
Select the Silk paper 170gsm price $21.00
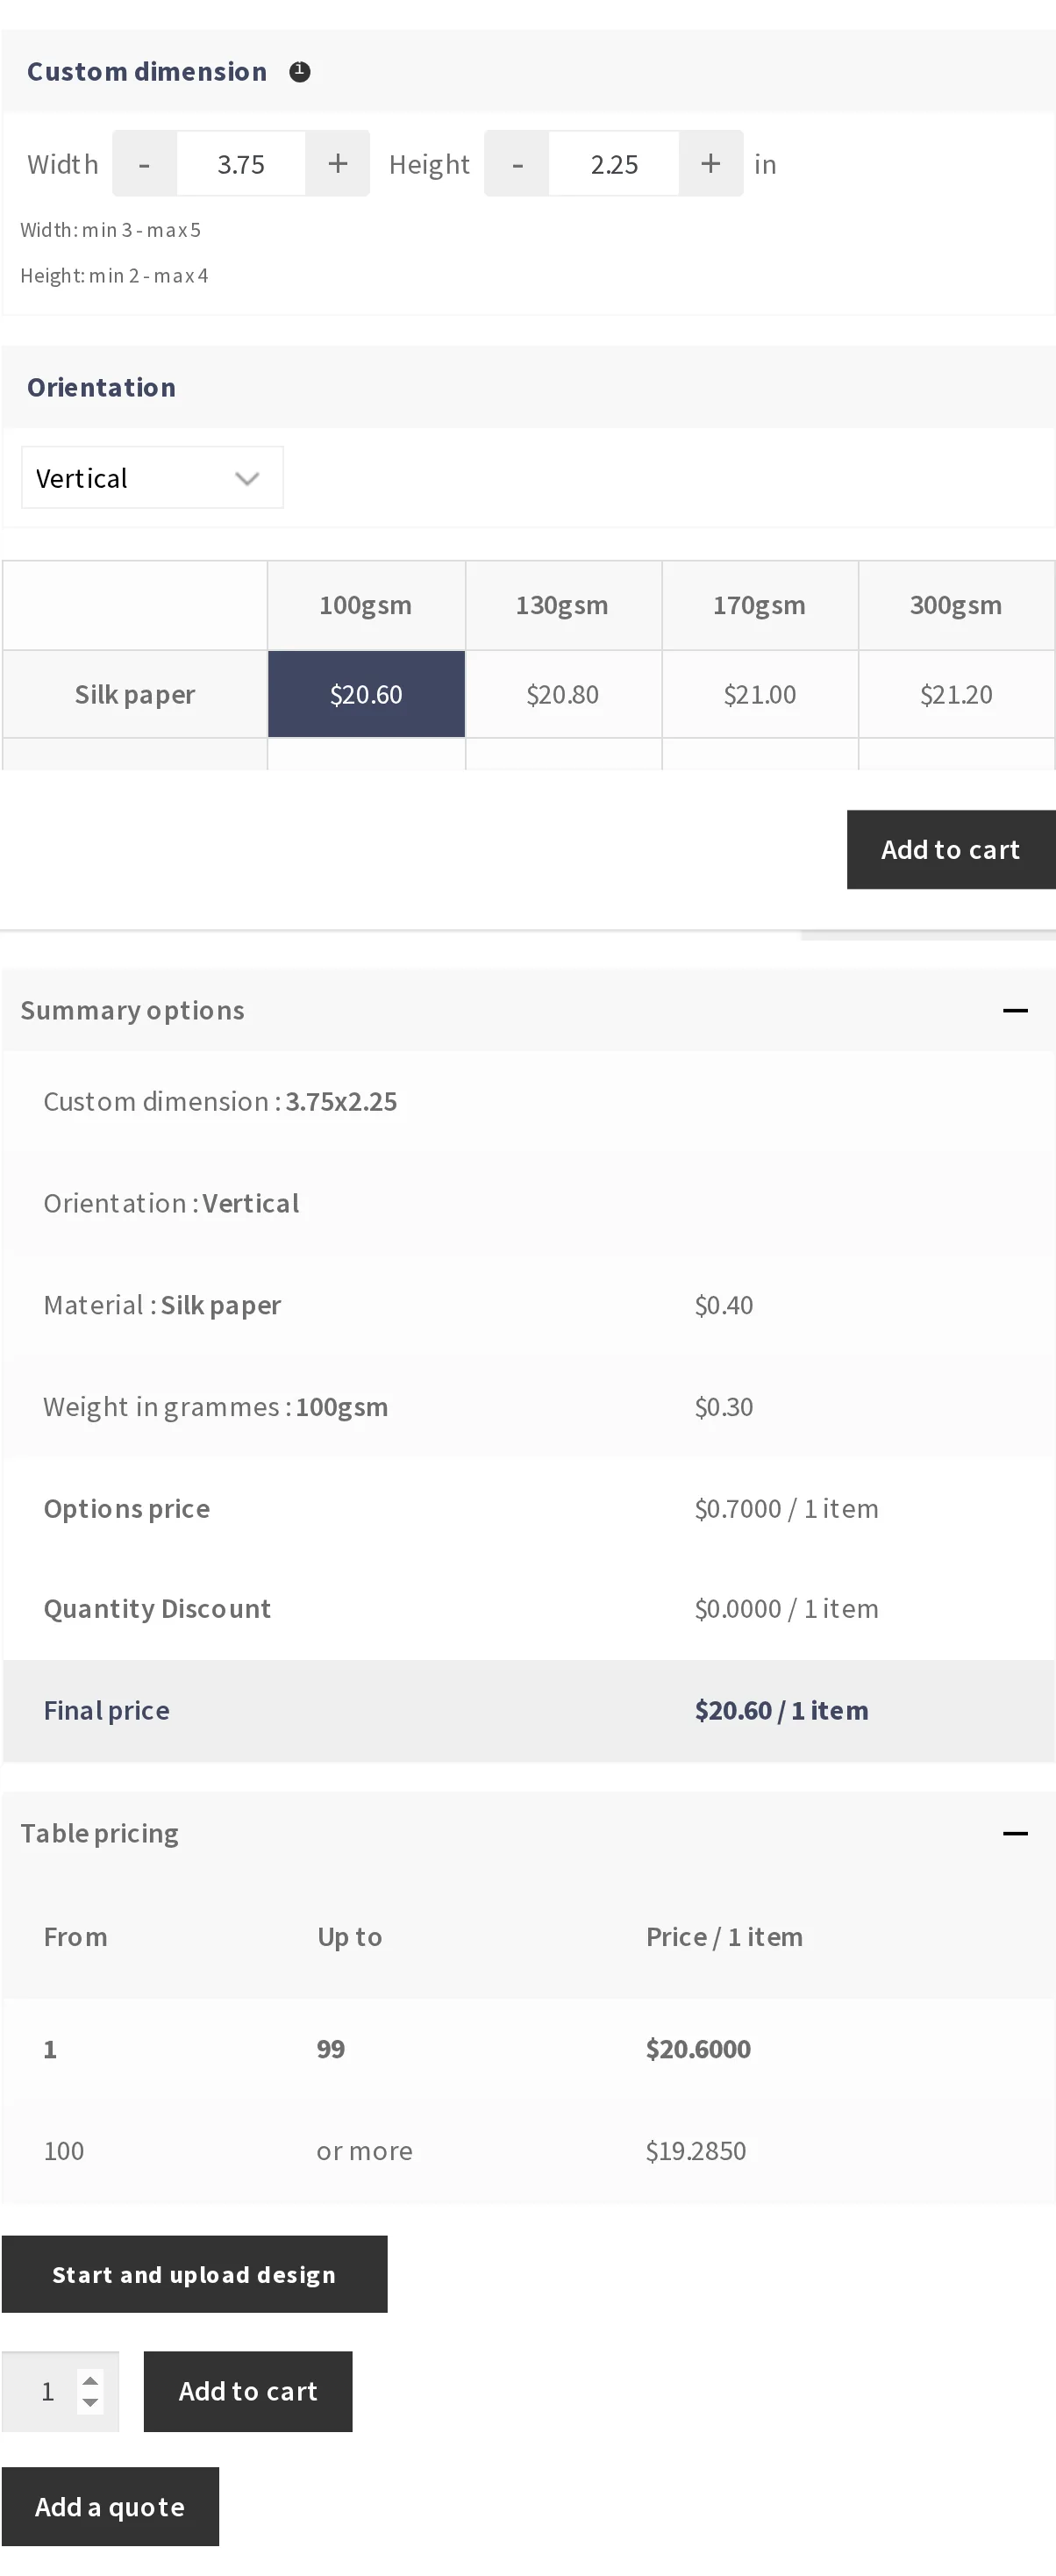760,695
